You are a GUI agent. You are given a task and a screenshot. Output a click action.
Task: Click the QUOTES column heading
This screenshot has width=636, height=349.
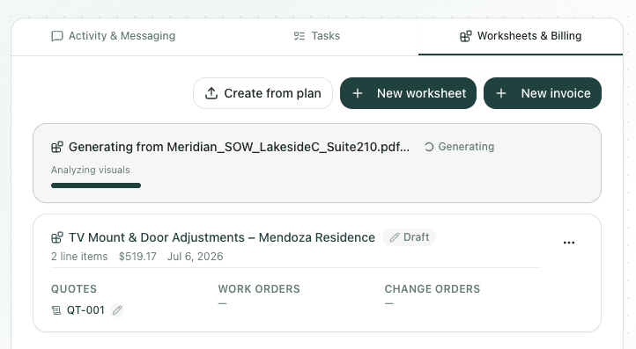74,289
